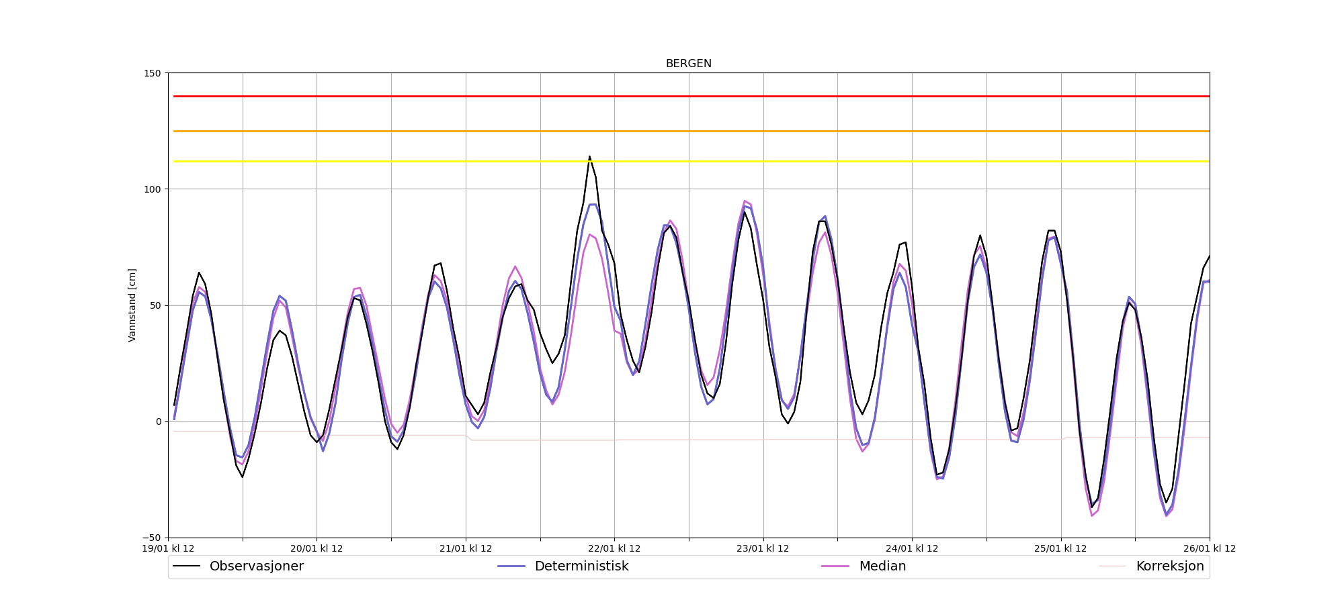The image size is (1344, 604).
Task: Select the 24/01 kl 12 x-axis label
Action: tap(912, 548)
